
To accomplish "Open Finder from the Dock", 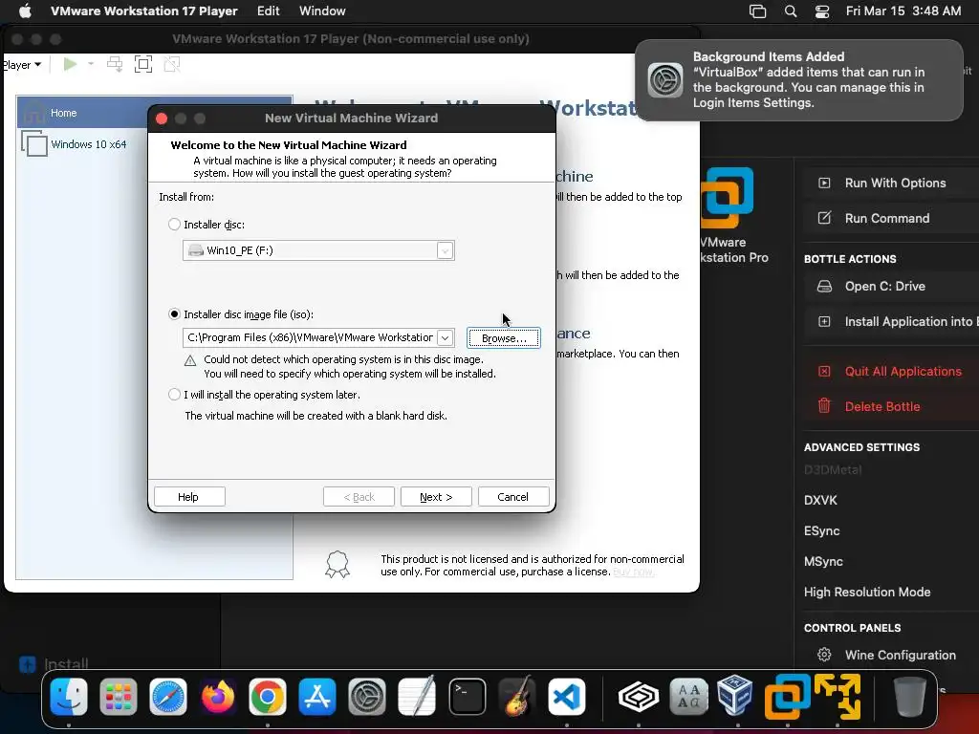I will (69, 697).
